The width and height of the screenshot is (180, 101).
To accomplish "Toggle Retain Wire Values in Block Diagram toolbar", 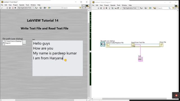I will [x=112, y=8].
